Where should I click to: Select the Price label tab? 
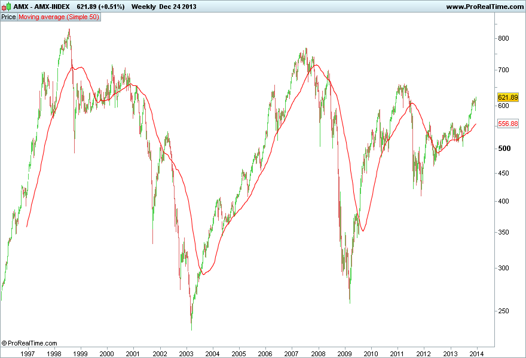tap(8, 17)
